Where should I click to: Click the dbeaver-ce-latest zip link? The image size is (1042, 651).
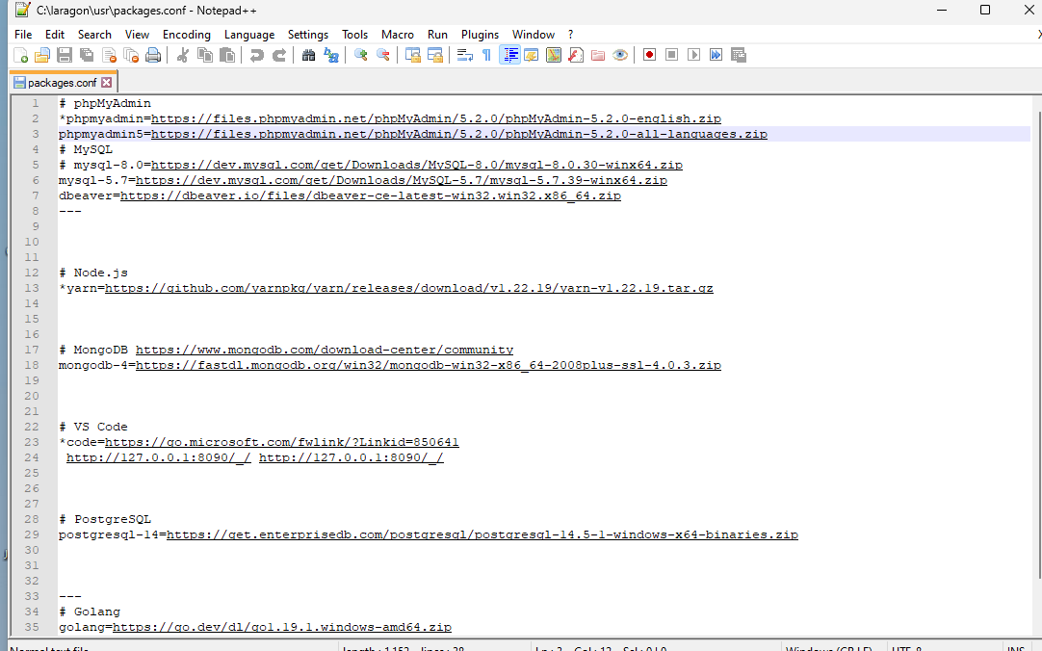[371, 195]
